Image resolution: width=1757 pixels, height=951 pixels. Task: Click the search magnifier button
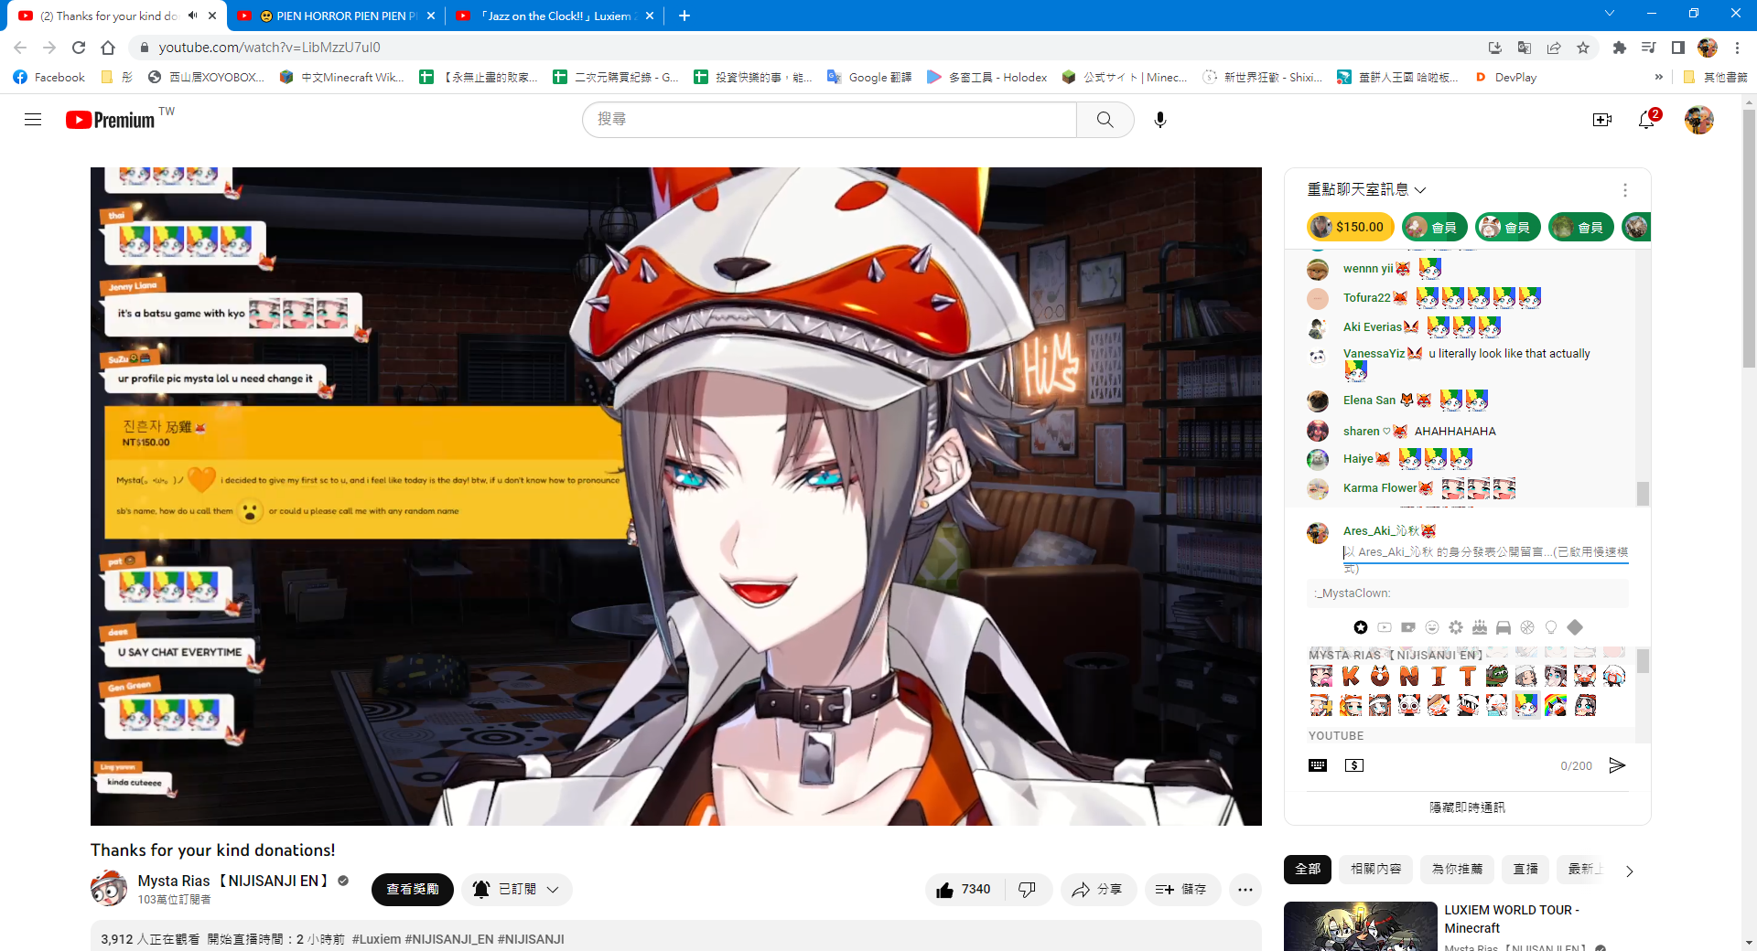pyautogui.click(x=1105, y=120)
